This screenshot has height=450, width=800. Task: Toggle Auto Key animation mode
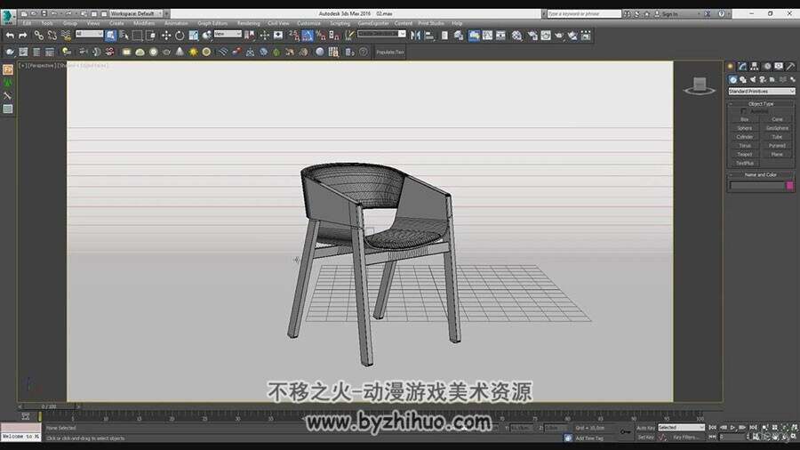coord(645,428)
